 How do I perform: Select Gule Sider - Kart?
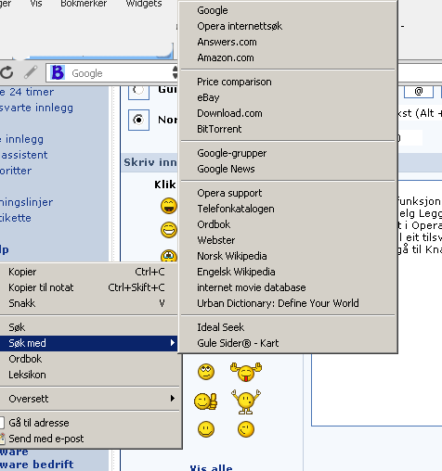tap(288, 343)
